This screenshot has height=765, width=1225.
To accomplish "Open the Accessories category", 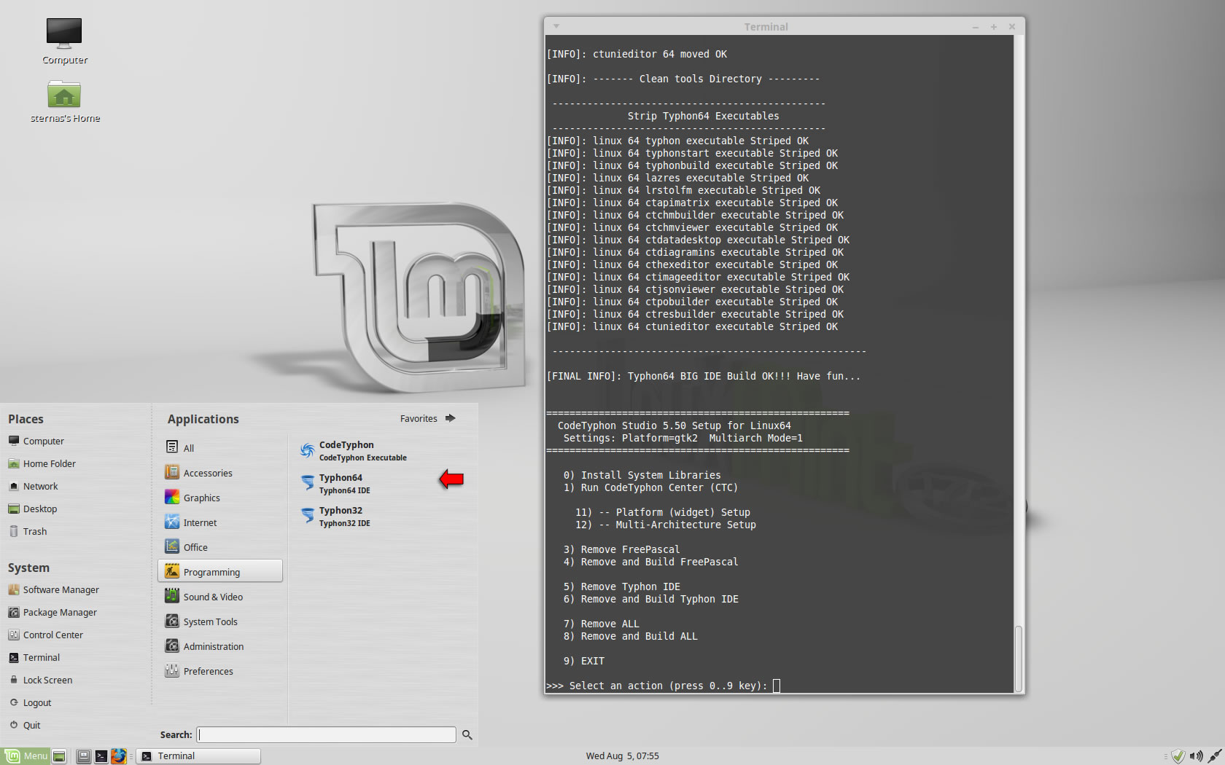I will 219,473.
